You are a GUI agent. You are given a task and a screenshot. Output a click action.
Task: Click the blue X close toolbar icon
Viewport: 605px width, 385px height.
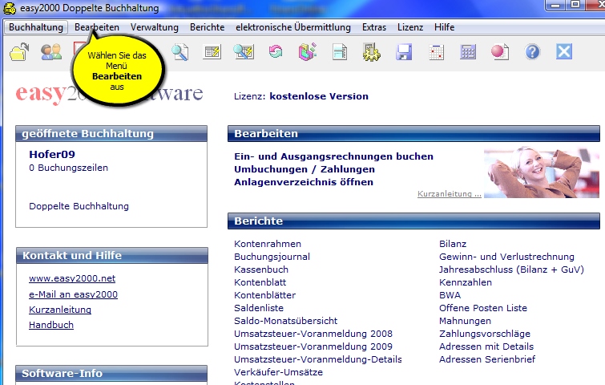[x=564, y=51]
